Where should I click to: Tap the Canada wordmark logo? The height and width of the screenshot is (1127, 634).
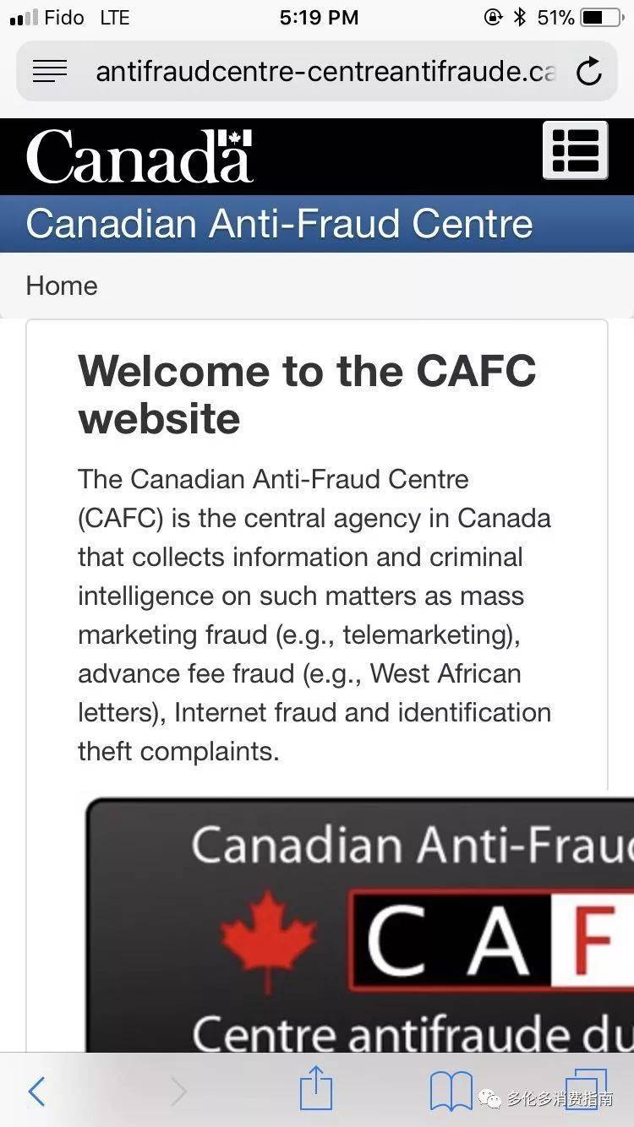[x=139, y=156]
